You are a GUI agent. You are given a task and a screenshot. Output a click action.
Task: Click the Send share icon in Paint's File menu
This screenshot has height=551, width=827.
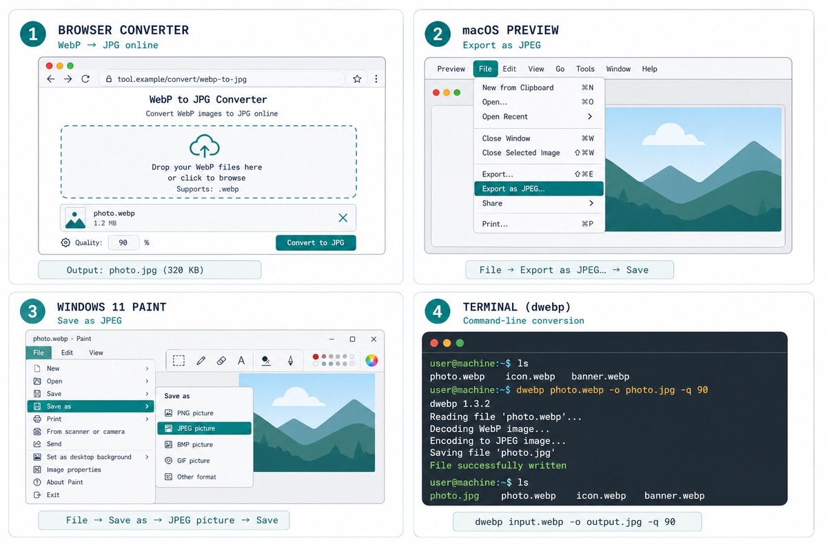tap(37, 444)
